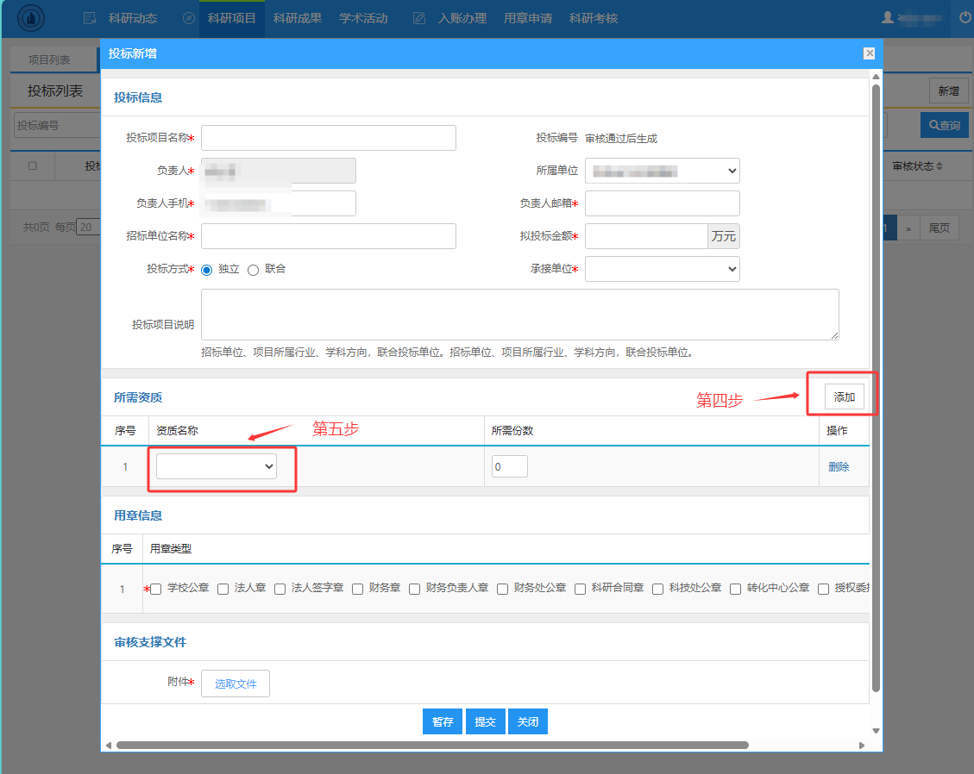Click the user profile icon in header

[x=887, y=17]
